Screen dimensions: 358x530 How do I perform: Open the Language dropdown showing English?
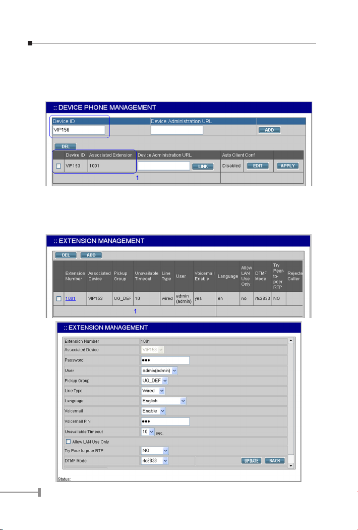(163, 401)
